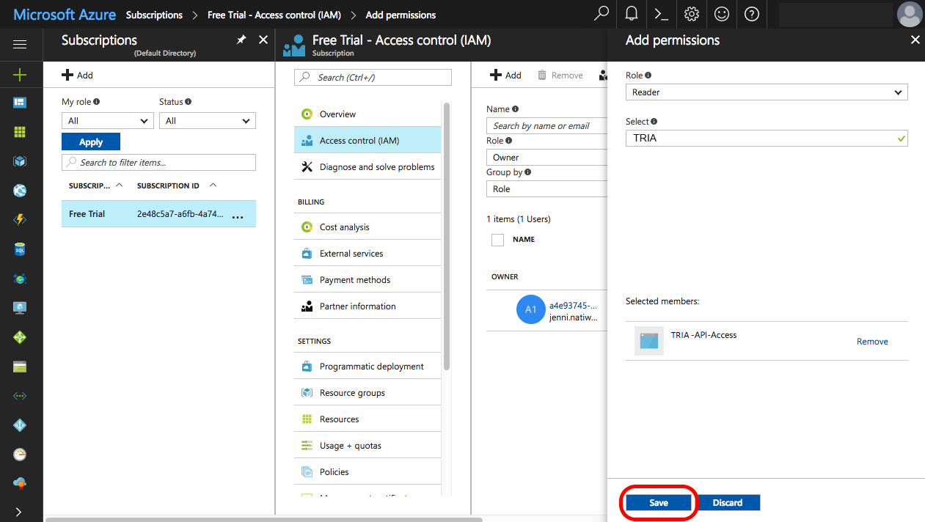
Task: Expand the My role dropdown
Action: click(108, 121)
